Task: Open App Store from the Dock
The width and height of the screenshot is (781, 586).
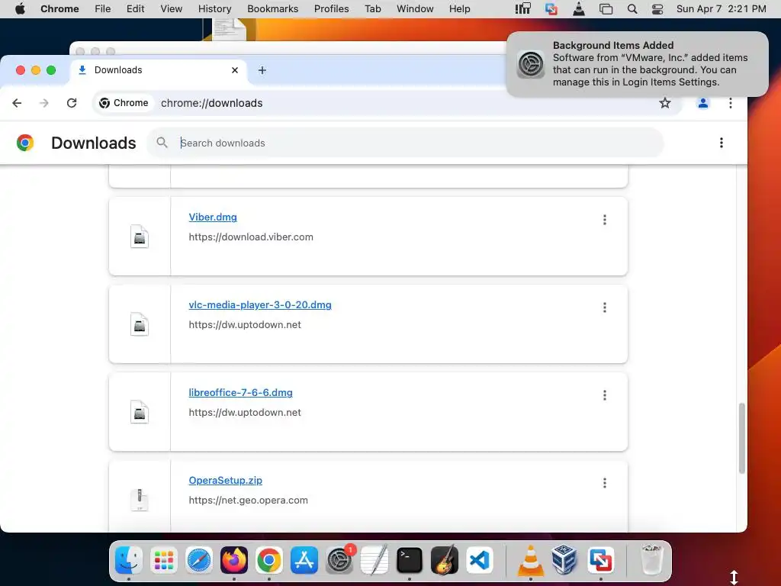Action: [x=304, y=560]
